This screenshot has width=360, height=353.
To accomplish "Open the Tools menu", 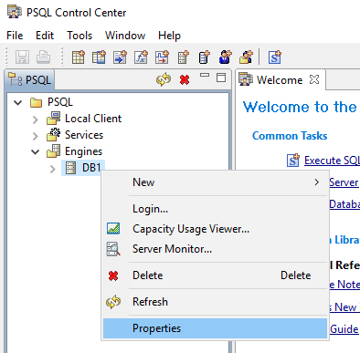I will (x=79, y=36).
